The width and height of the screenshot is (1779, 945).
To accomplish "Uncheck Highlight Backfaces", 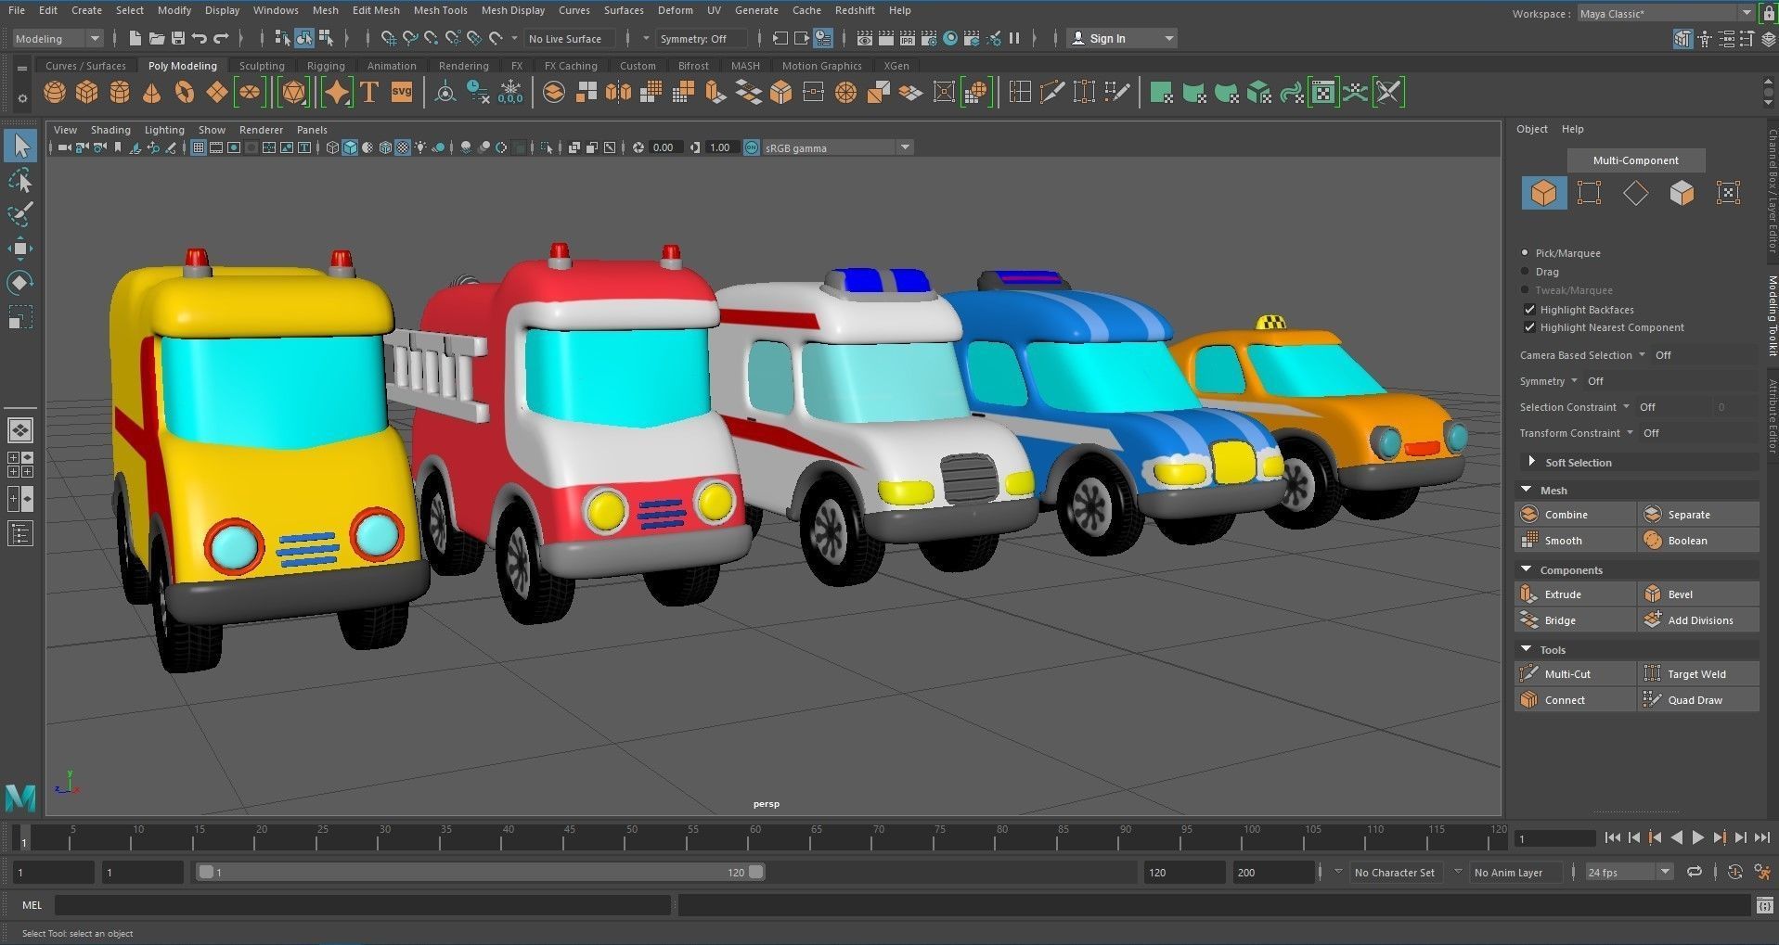I will click(x=1529, y=309).
